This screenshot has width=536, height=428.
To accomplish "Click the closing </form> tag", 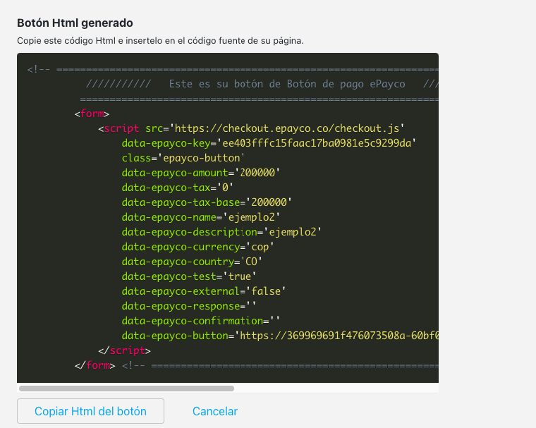I will point(95,365).
